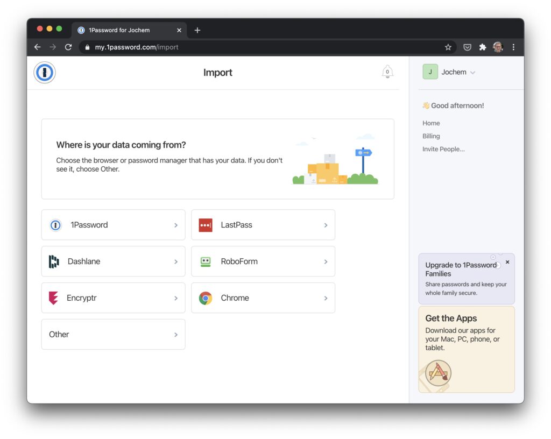Click the Jochem account name
Screen dimensions: 551x439
pos(454,72)
